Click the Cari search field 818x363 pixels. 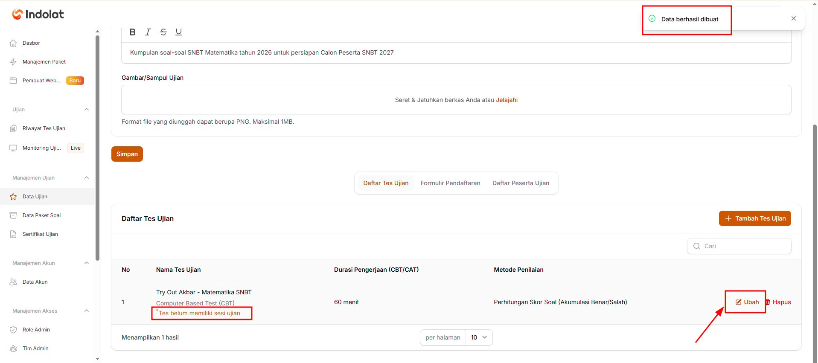click(x=739, y=246)
